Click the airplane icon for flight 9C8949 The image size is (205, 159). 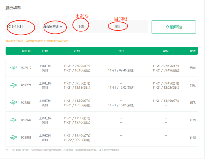pos(14,120)
